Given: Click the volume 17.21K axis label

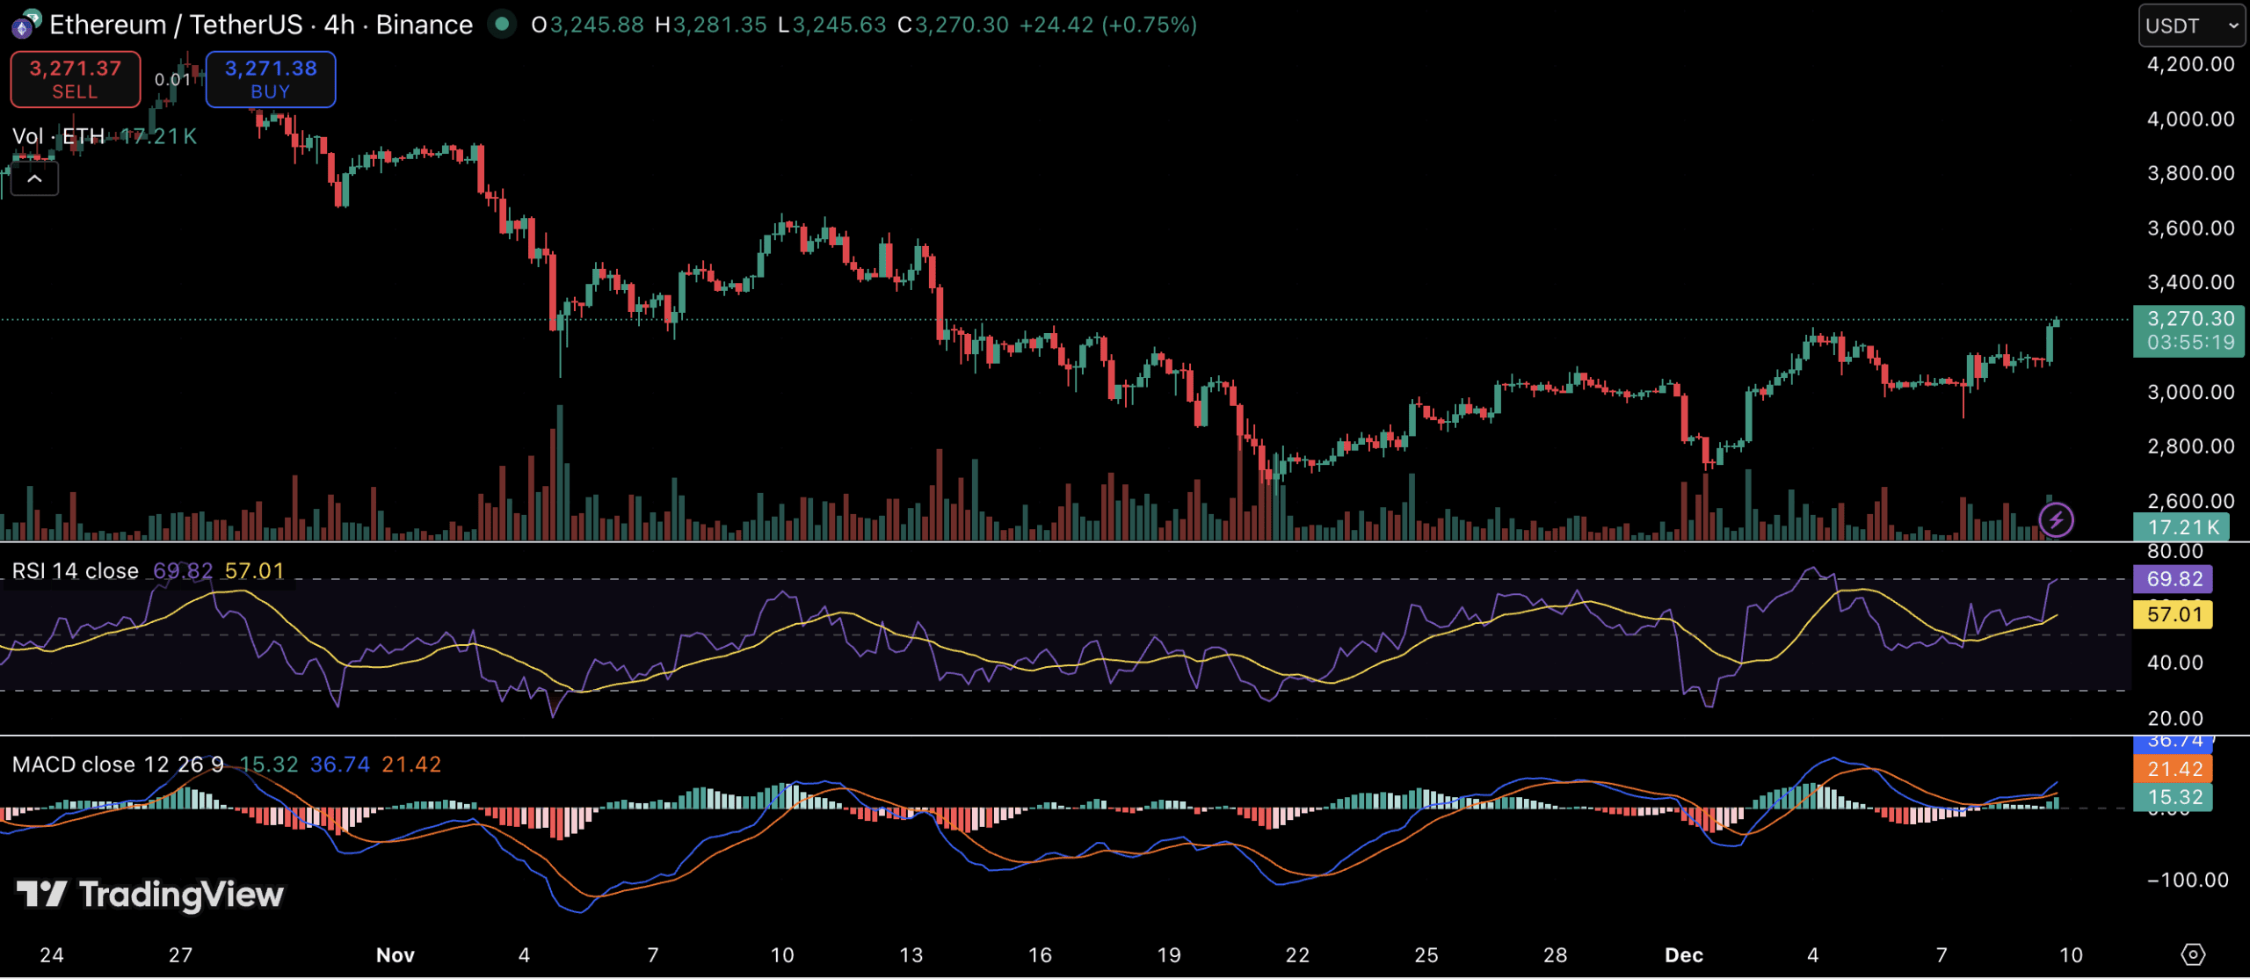Looking at the screenshot, I should click(2181, 527).
